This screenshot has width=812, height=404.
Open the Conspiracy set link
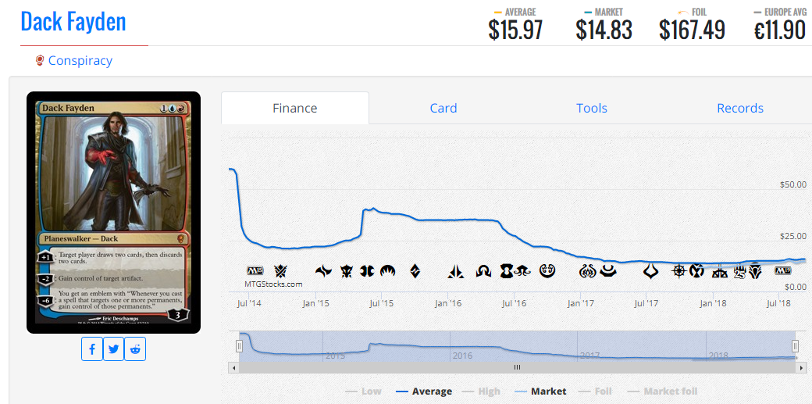(x=80, y=61)
